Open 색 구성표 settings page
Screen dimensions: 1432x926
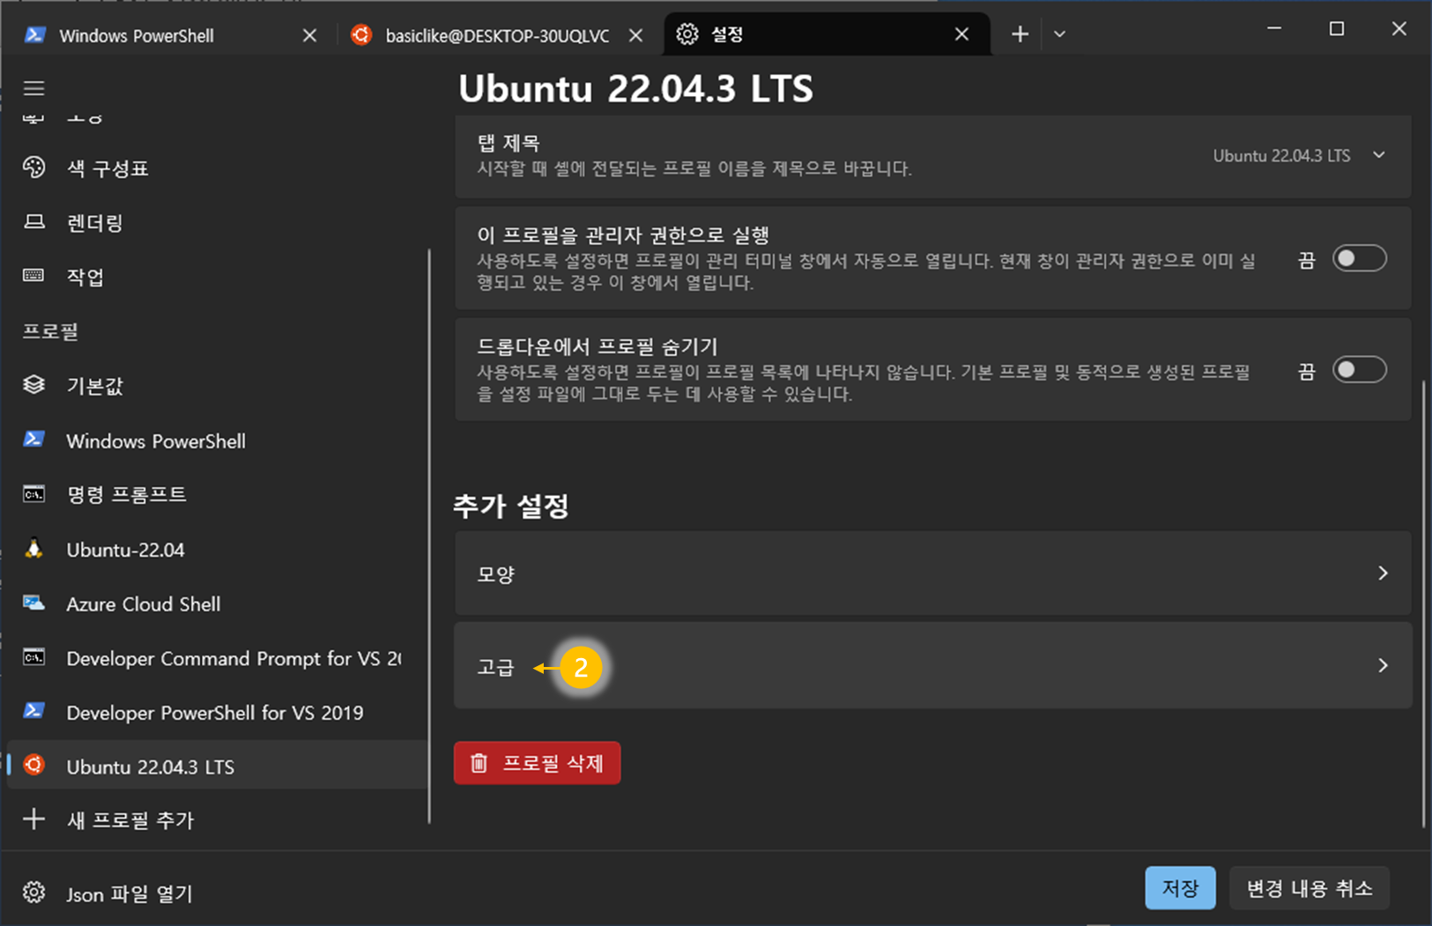216,168
